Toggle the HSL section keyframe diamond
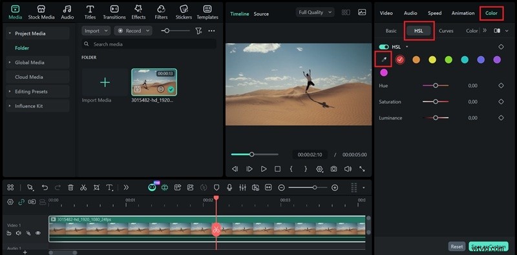The width and height of the screenshot is (517, 255). pos(501,46)
